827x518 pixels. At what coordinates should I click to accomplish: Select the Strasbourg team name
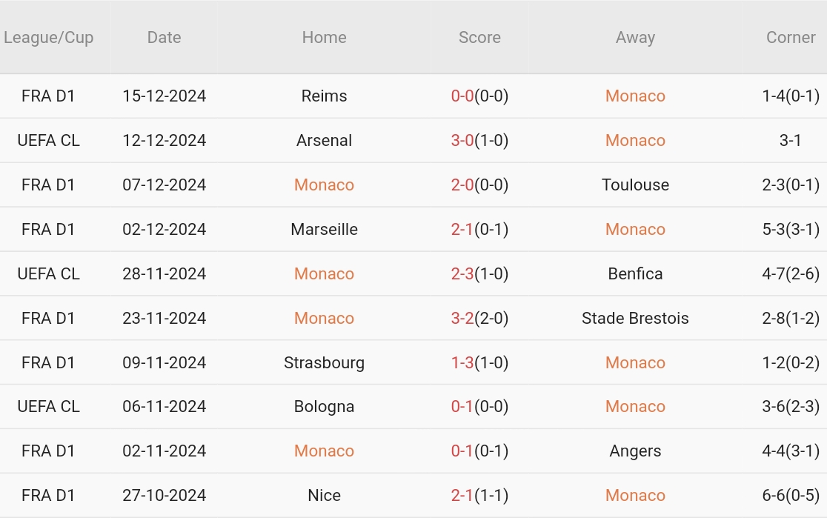tap(324, 363)
